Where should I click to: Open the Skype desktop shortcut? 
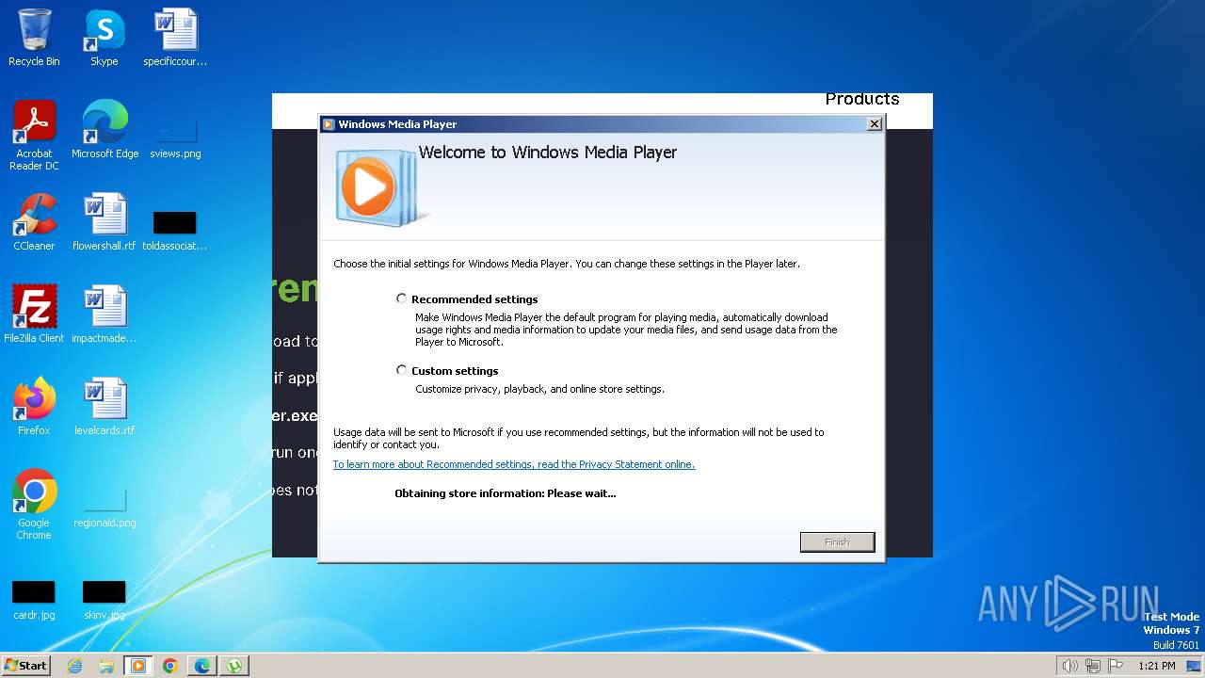click(104, 38)
